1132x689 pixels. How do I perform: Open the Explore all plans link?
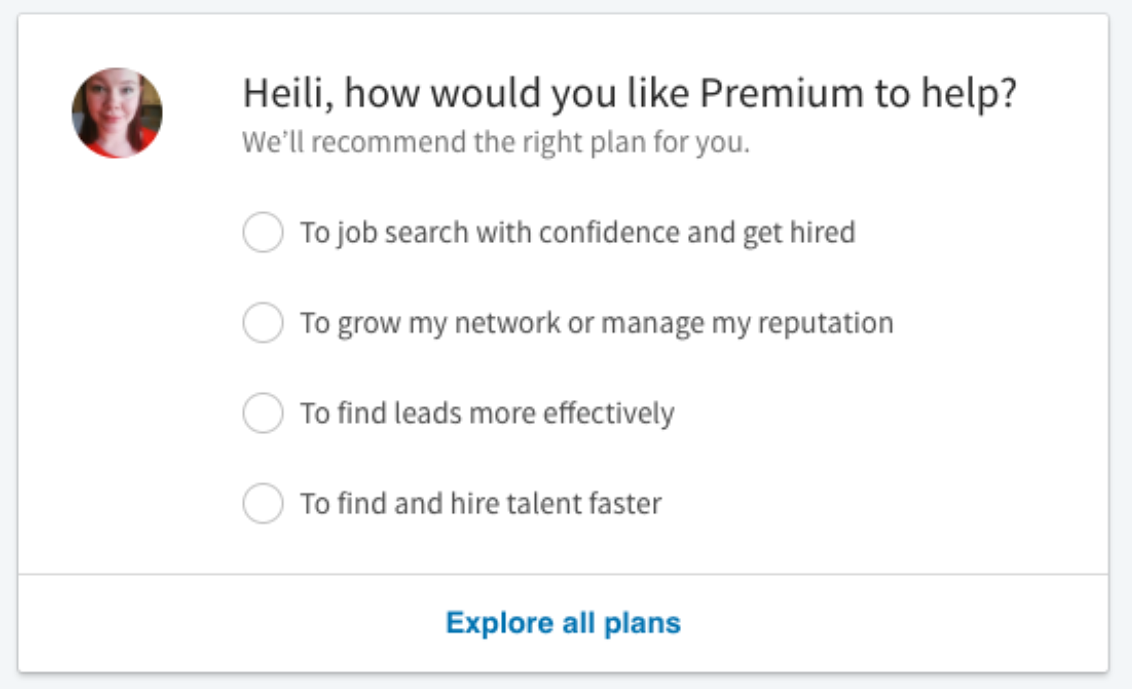(x=563, y=623)
